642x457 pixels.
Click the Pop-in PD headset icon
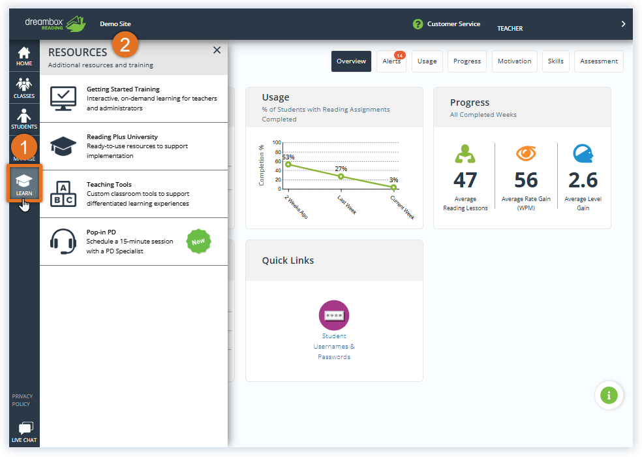(x=63, y=242)
